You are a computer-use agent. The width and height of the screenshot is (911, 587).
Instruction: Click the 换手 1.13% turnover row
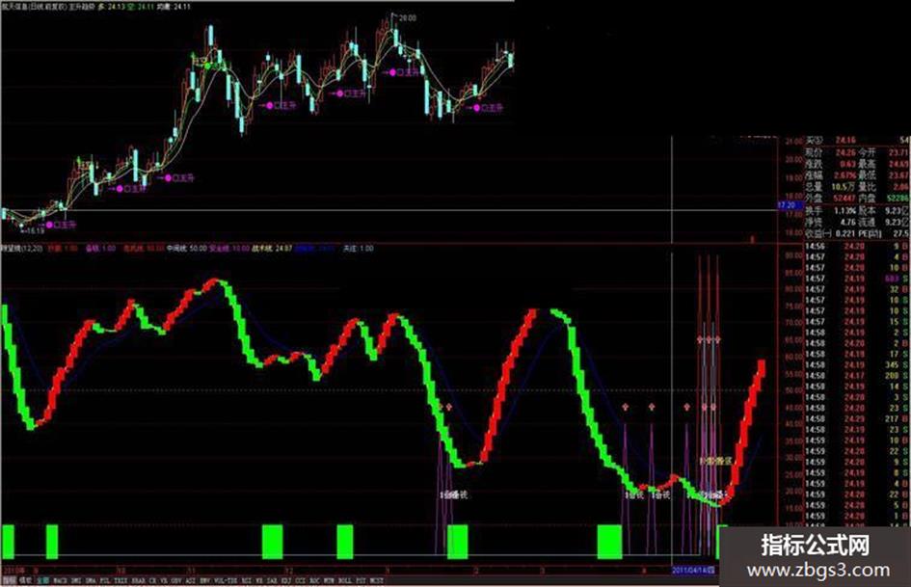(830, 211)
